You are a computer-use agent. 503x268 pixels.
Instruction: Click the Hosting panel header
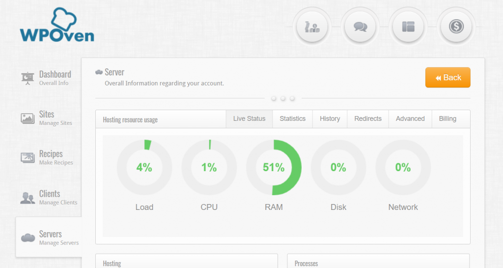pyautogui.click(x=187, y=261)
